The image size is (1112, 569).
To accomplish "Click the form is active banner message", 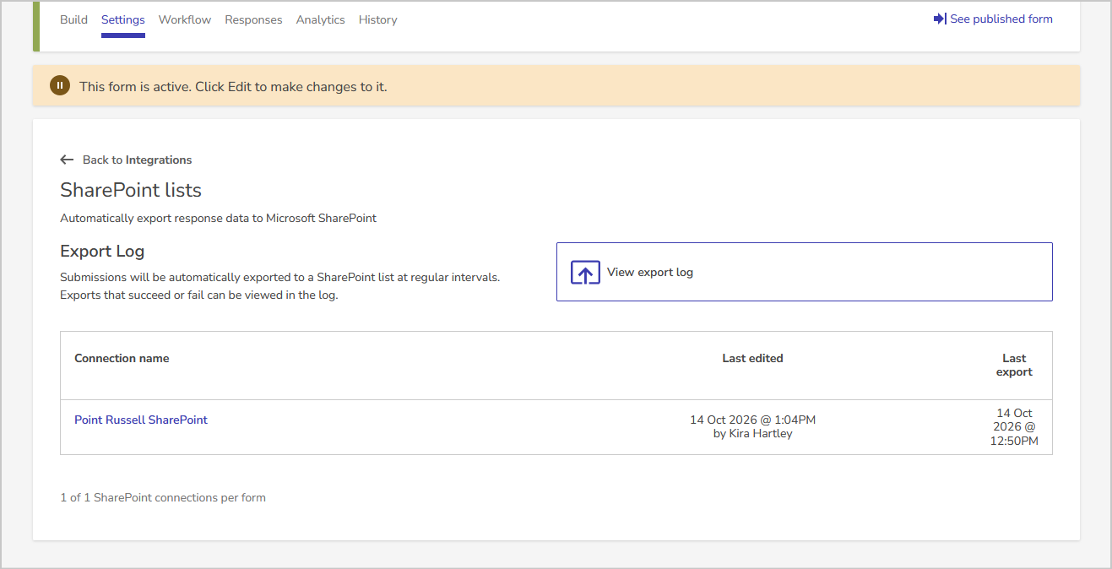I will (233, 86).
